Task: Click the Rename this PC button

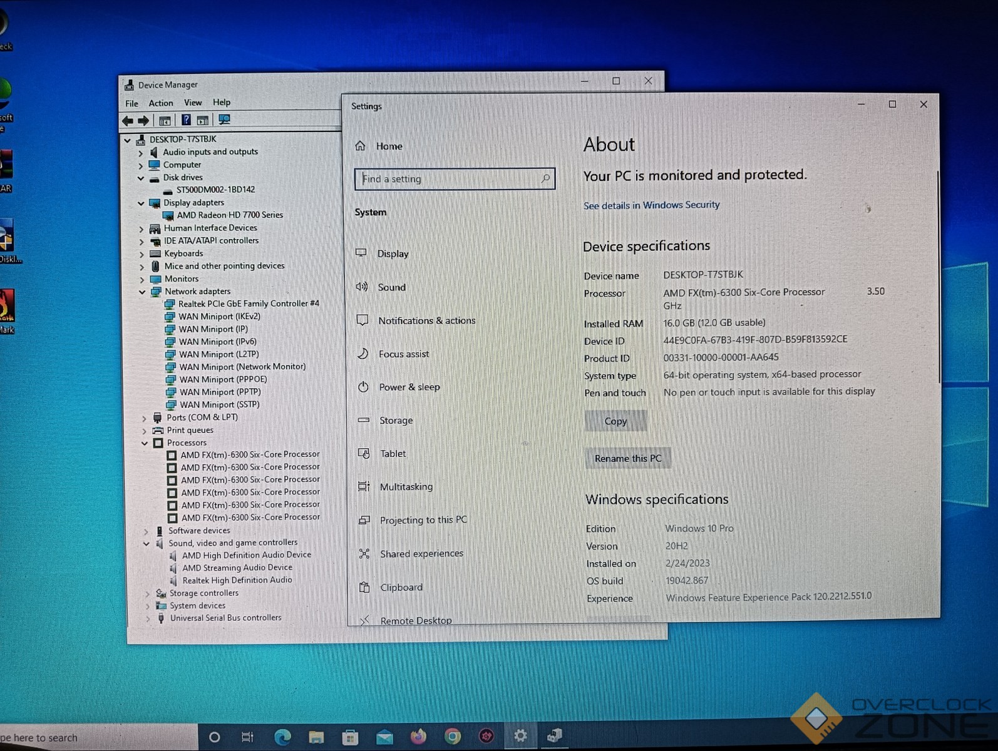Action: pos(628,458)
